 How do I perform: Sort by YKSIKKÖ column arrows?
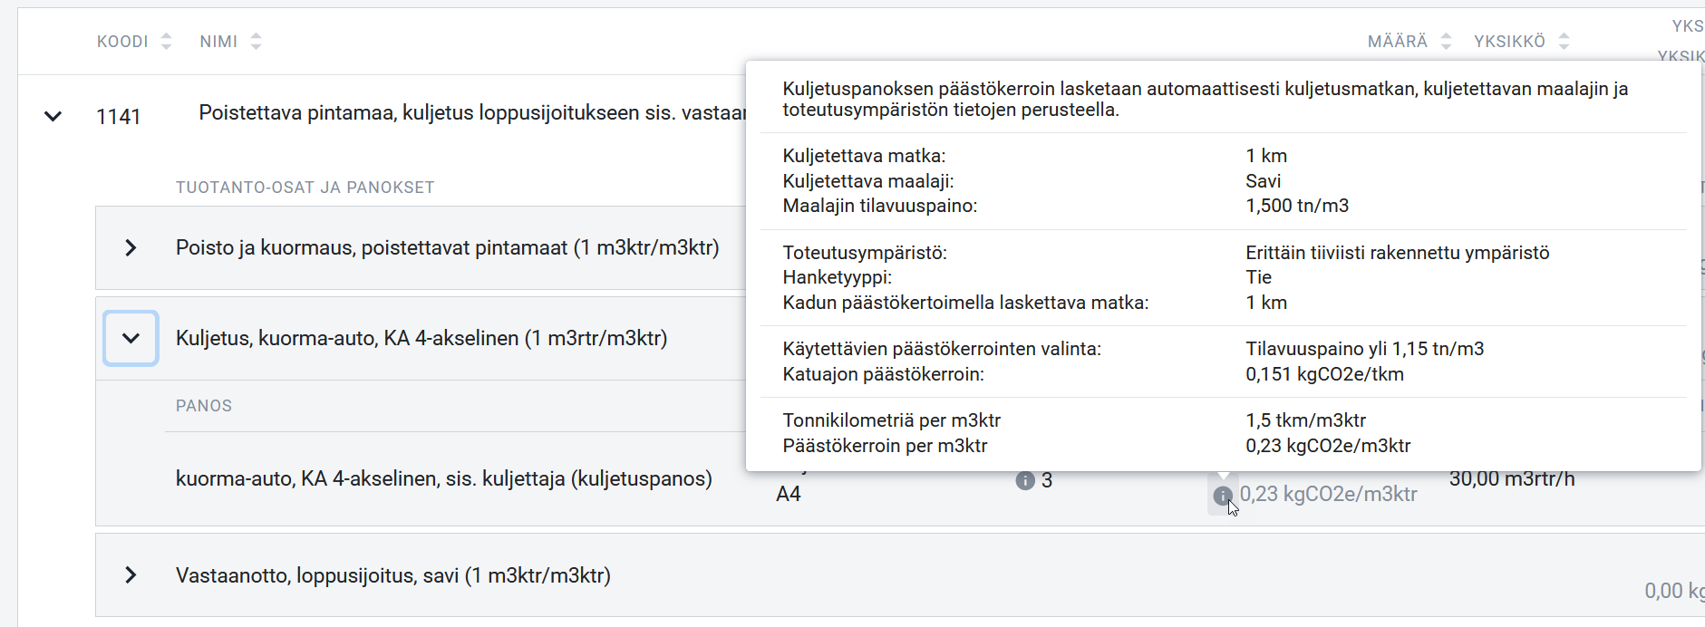coord(1564,41)
